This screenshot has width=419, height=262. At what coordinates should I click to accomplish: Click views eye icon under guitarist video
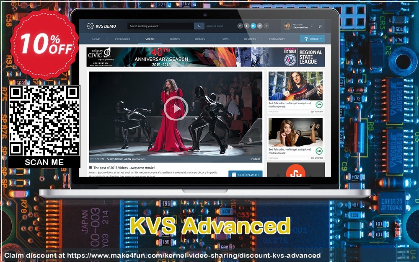[x=312, y=112]
